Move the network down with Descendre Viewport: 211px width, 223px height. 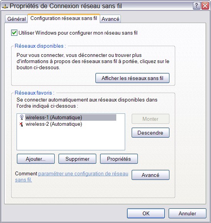(x=151, y=133)
